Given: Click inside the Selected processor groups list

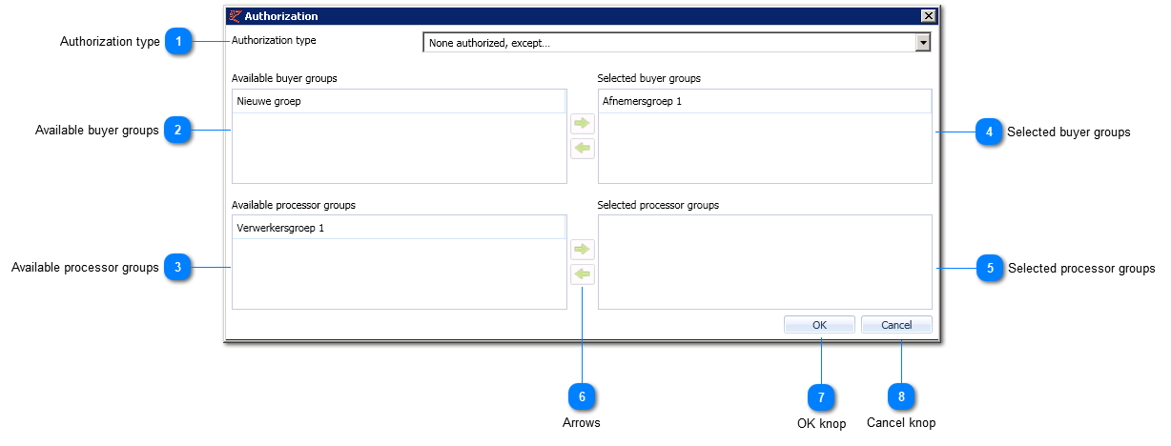Looking at the screenshot, I should tap(765, 262).
